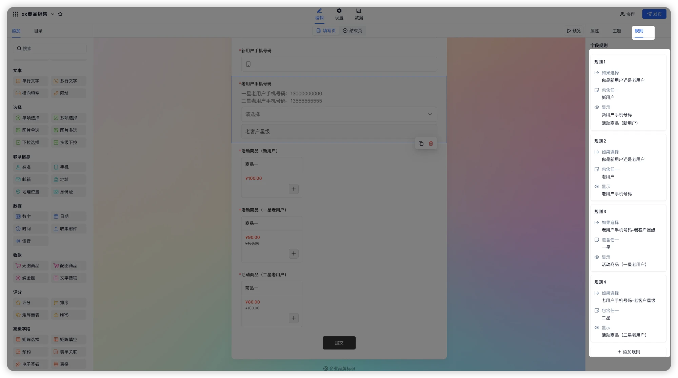
Task: Add a 网址 field
Action: (69, 93)
